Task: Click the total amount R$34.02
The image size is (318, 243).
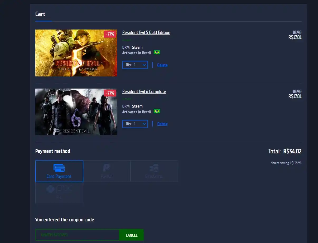Action: click(292, 151)
